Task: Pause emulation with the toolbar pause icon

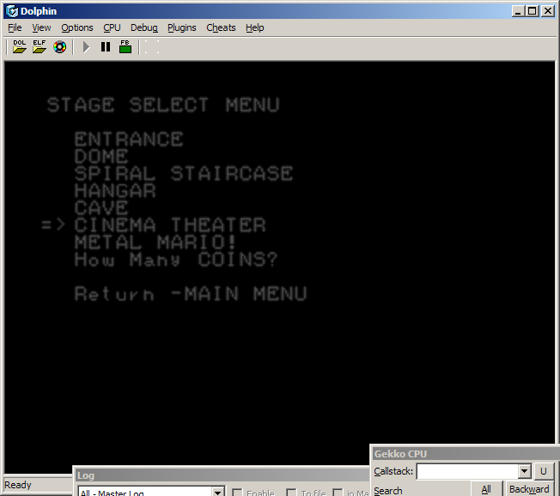Action: click(106, 46)
